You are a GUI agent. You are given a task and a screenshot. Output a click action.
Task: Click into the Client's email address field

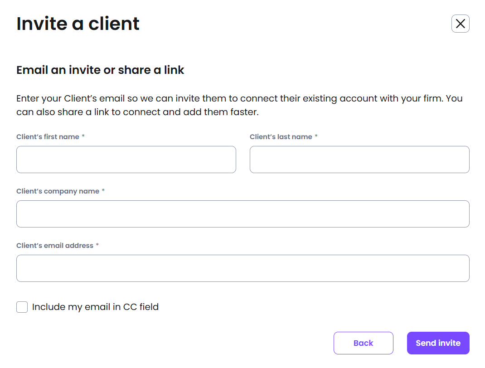(242, 268)
